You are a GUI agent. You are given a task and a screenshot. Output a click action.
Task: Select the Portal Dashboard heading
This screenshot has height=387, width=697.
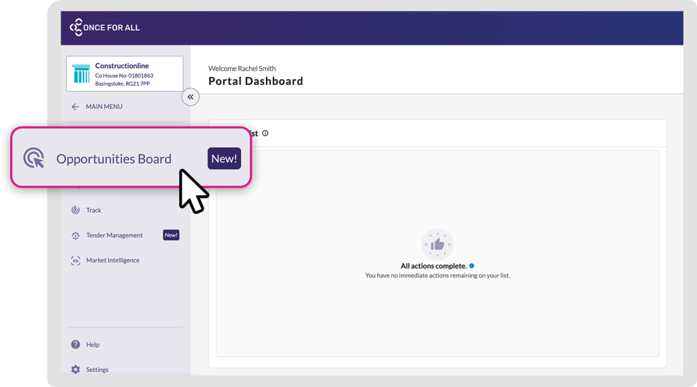click(256, 82)
